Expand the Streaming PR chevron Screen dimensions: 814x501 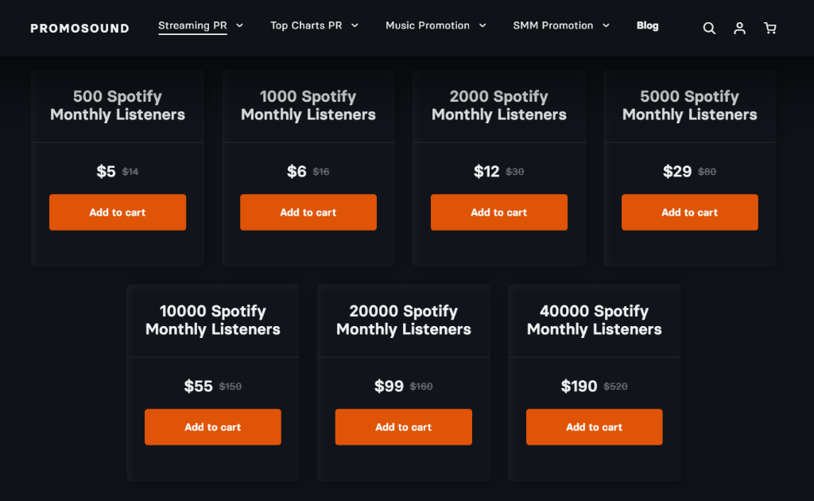[239, 25]
